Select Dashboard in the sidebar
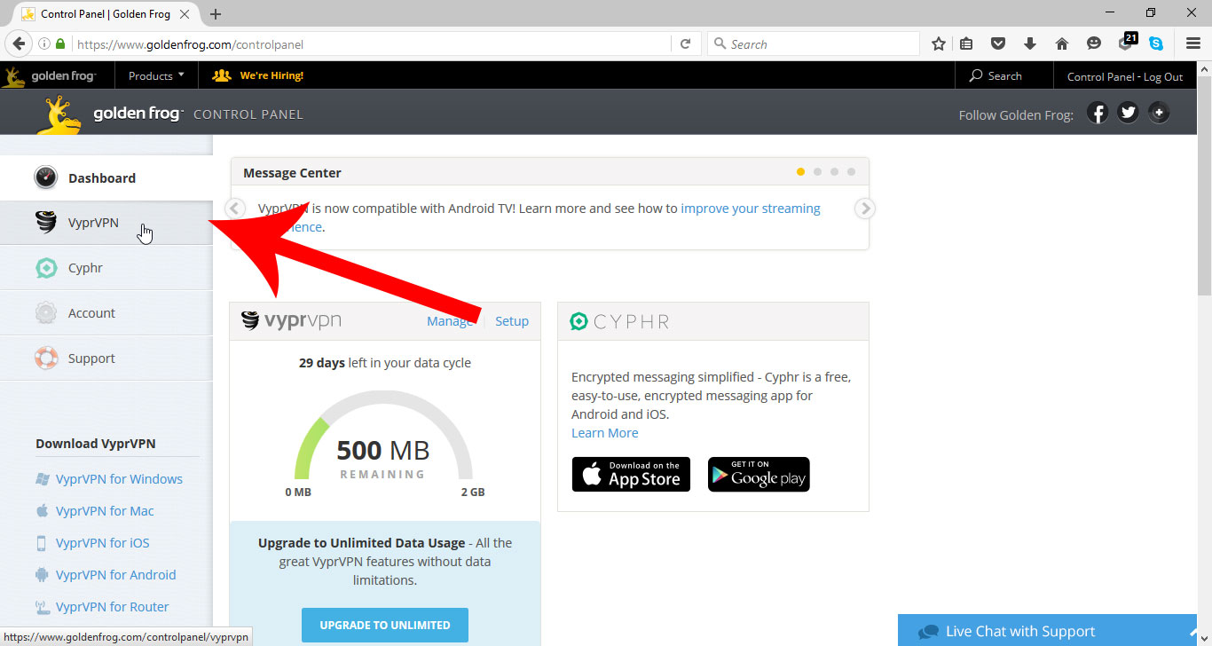Viewport: 1212px width, 646px height. coord(106,177)
